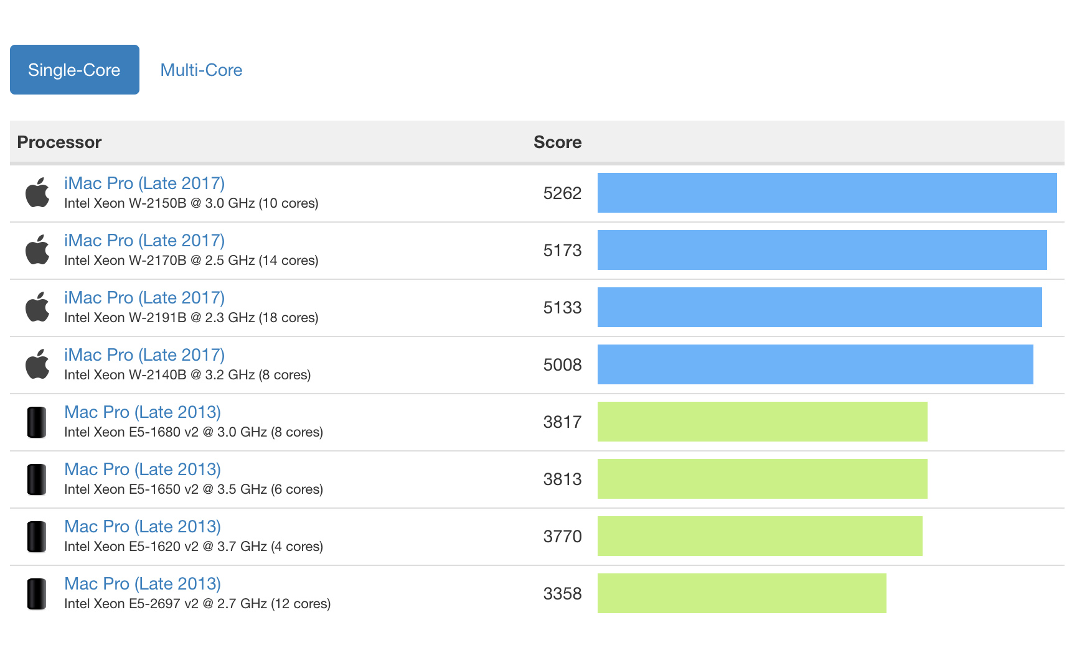Viewport: 1077px width, 648px height.
Task: Open iMac Pro link for 18 cores model
Action: point(144,298)
